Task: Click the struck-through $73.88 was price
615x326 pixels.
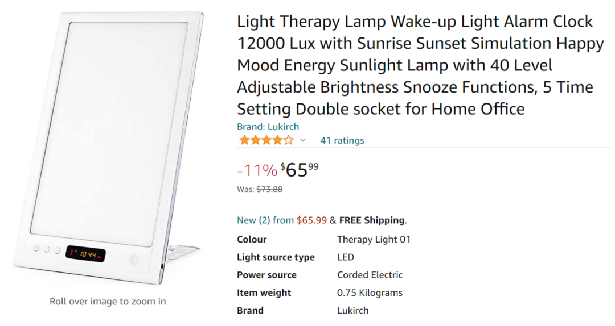Action: [269, 189]
